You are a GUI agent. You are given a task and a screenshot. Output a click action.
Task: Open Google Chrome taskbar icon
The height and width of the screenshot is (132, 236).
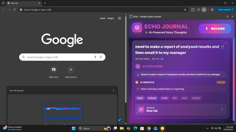click(149, 129)
